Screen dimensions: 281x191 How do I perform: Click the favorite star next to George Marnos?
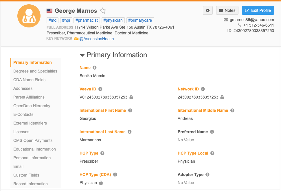point(103,11)
